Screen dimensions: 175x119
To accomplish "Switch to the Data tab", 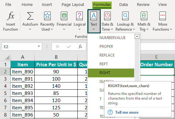I will click(123, 5).
